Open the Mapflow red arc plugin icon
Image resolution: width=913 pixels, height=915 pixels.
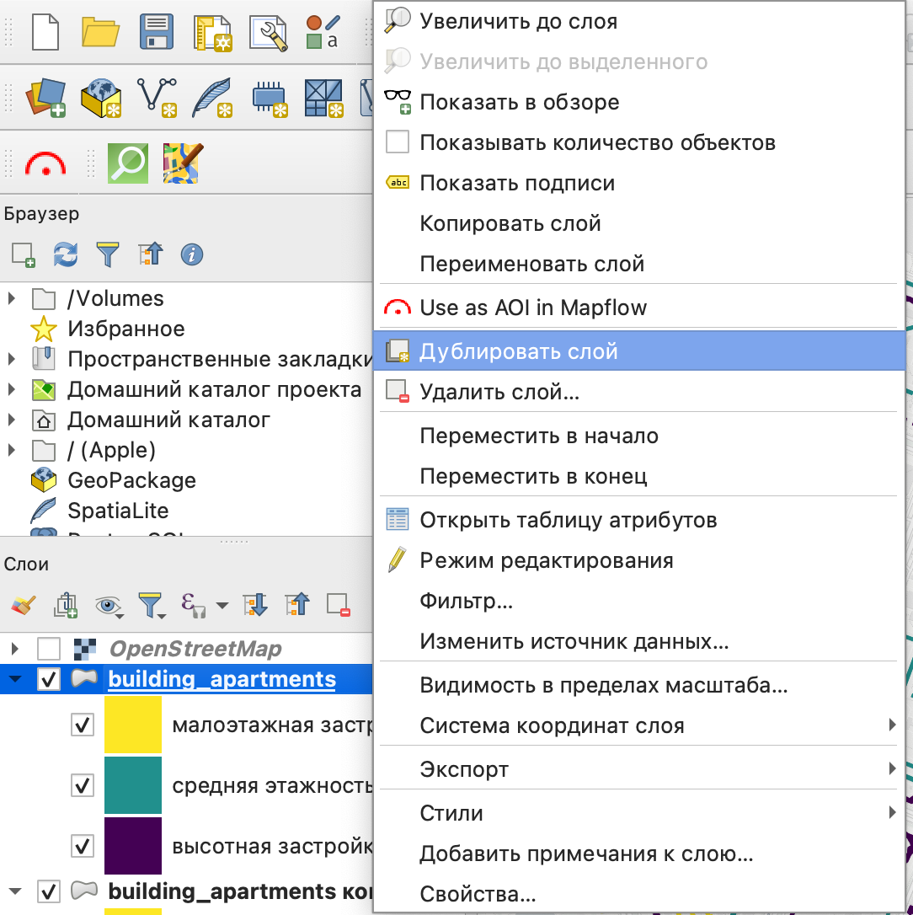(x=45, y=163)
